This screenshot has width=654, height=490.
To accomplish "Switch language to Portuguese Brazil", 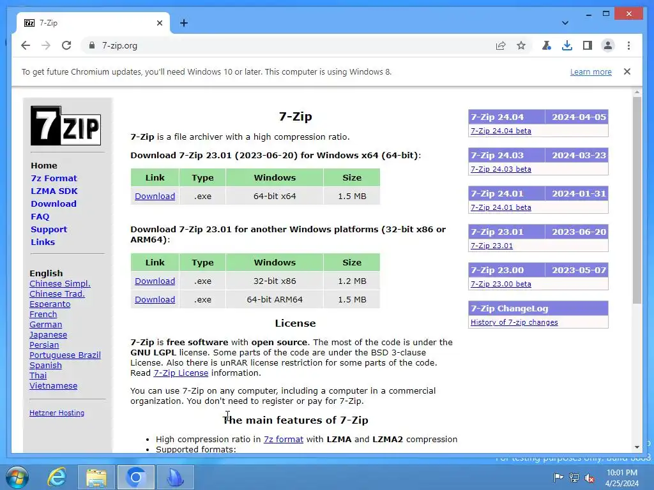I will pyautogui.click(x=65, y=355).
